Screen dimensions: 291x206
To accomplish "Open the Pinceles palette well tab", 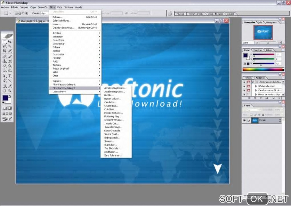I will tap(180, 14).
